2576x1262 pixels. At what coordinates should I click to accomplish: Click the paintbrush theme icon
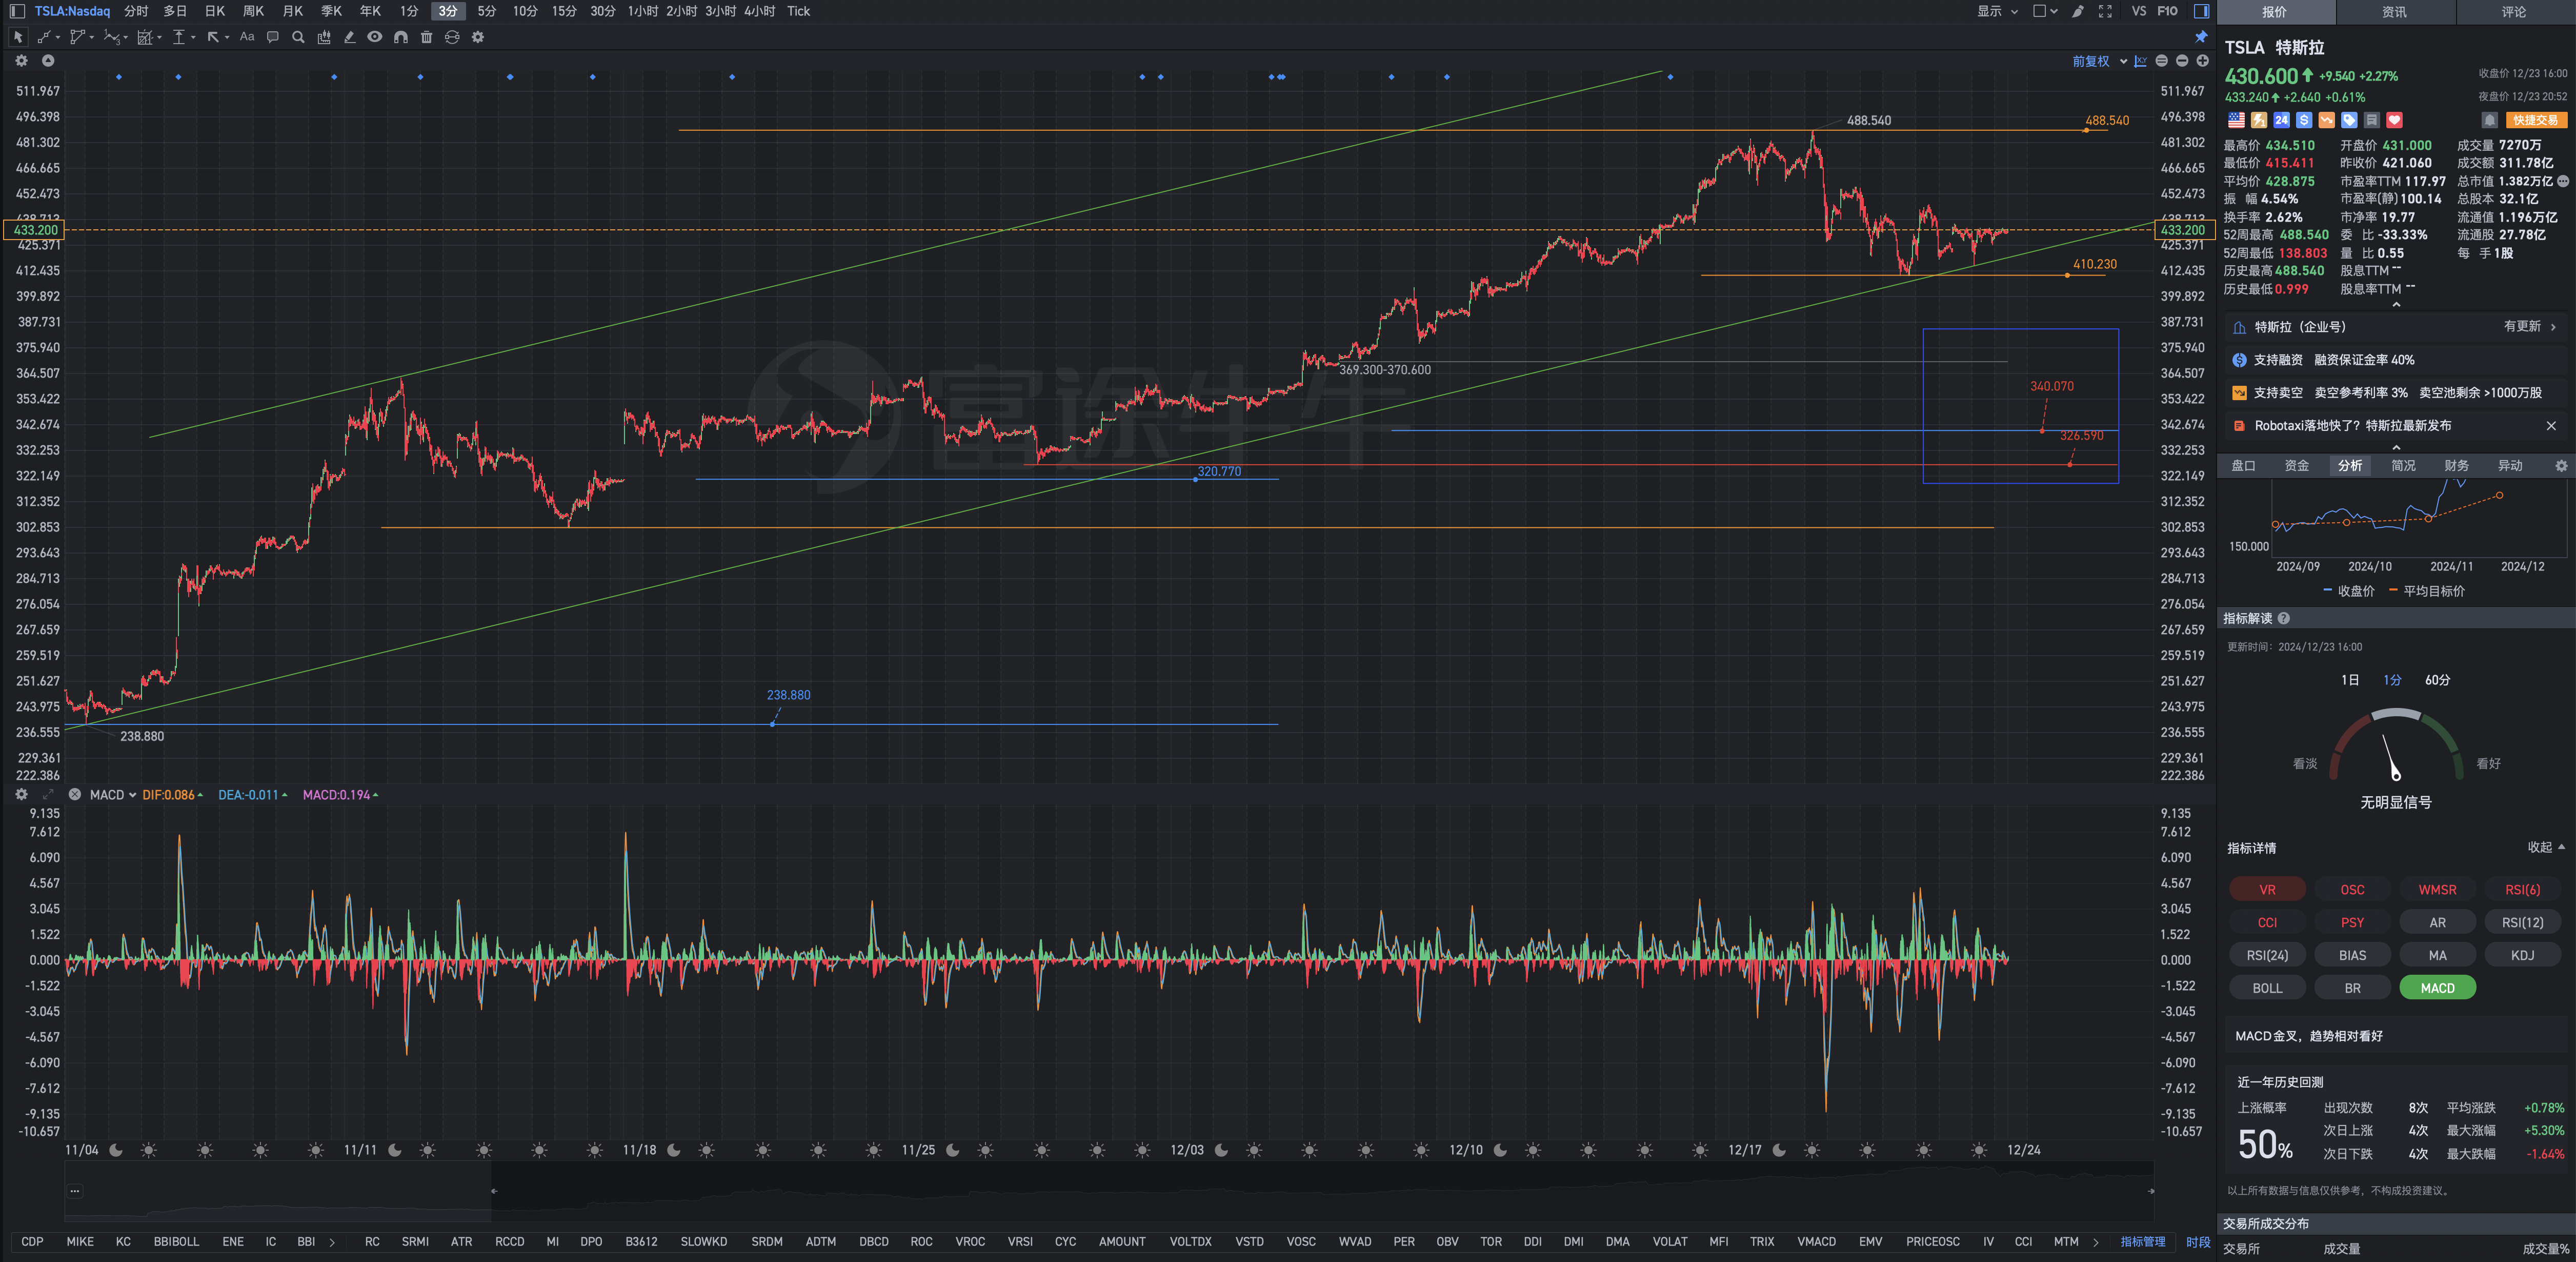tap(2078, 11)
